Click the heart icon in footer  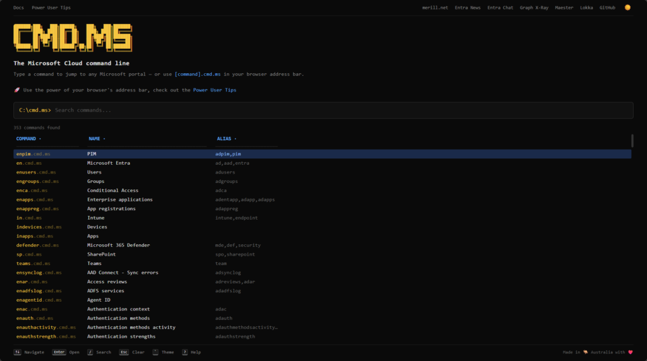[631, 352]
